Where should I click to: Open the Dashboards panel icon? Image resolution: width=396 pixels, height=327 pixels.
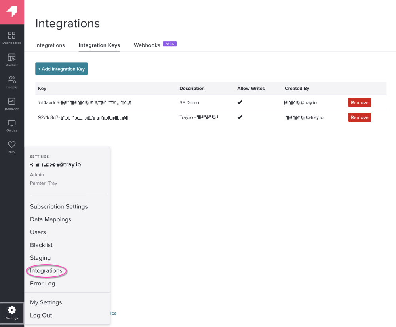coord(11,36)
